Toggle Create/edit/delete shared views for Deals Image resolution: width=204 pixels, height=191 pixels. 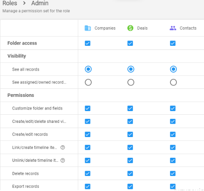(x=130, y=121)
